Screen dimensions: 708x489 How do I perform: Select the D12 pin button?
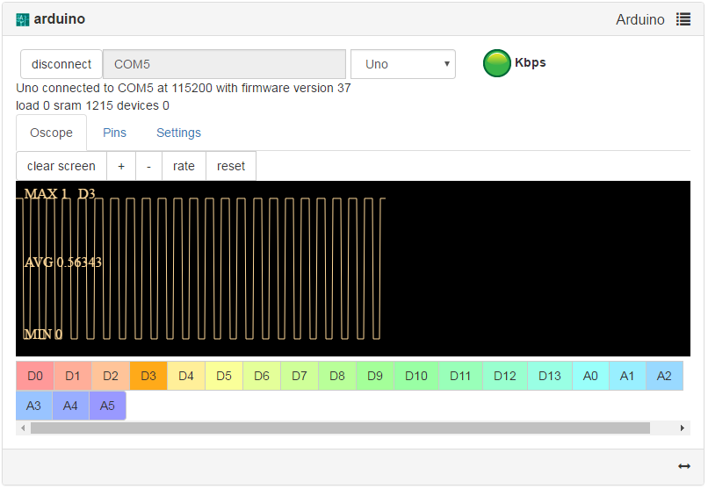505,376
